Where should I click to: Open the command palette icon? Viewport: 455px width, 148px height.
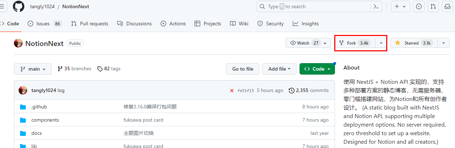coord(376,6)
